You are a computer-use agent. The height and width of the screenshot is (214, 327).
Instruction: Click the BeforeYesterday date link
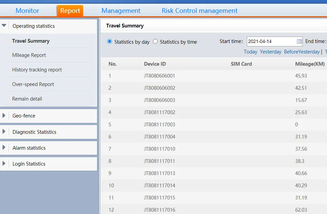click(x=302, y=52)
